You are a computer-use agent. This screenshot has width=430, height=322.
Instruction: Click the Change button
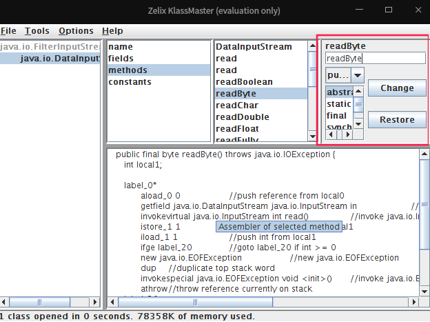point(397,88)
